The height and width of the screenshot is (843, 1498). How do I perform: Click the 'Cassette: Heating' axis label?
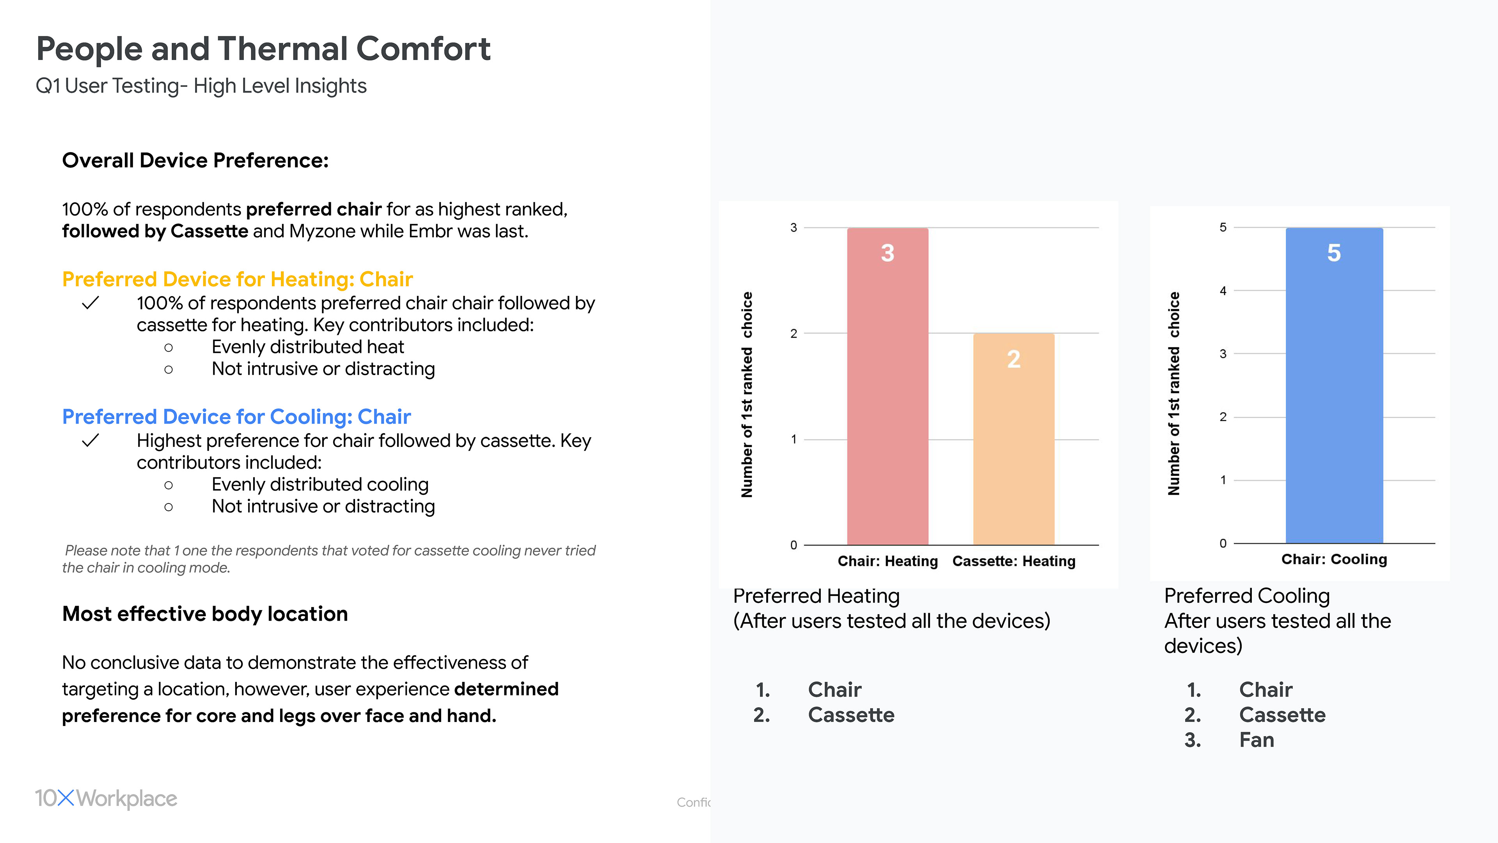click(x=1013, y=561)
